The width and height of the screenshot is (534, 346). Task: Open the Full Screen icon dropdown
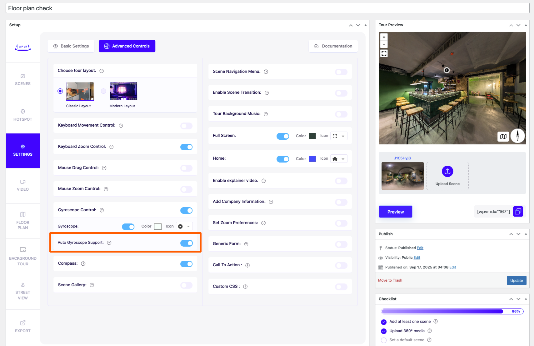tap(339, 136)
